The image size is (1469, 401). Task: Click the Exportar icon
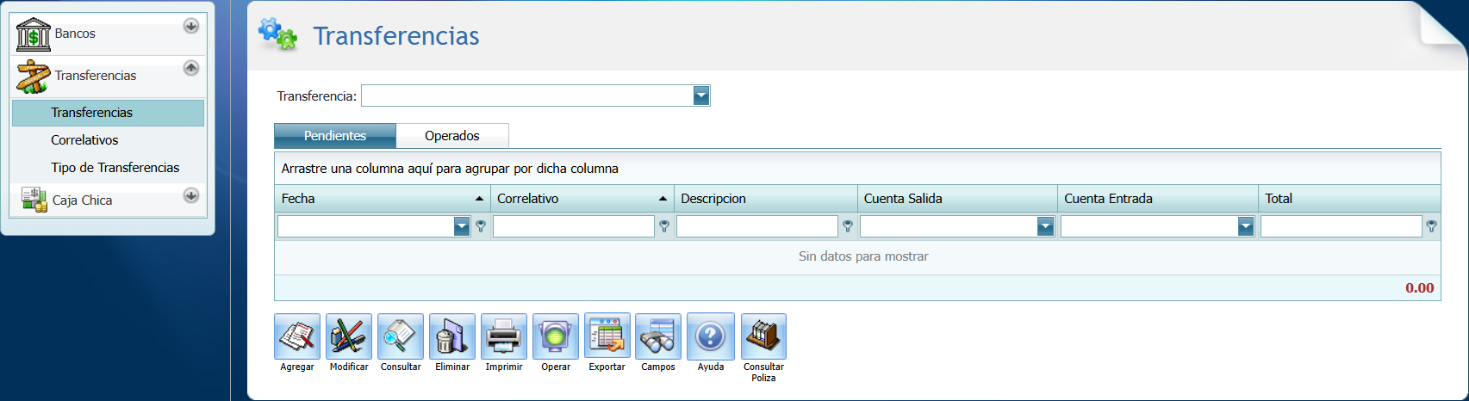coord(607,336)
